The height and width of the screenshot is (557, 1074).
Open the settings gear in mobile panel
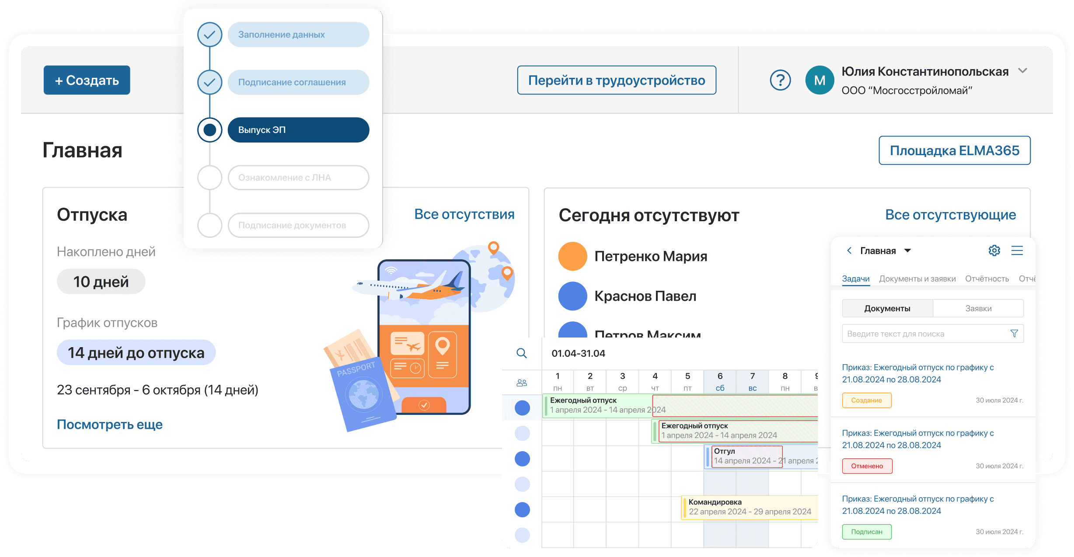pos(994,251)
